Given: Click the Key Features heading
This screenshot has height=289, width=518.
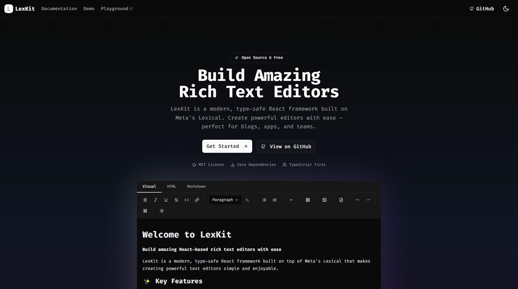Looking at the screenshot, I should (x=172, y=281).
